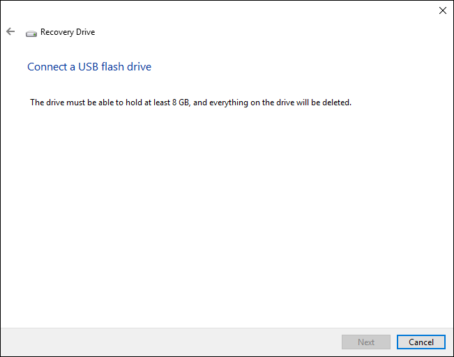Return to the previous wizard page via back arrow
454x357 pixels.
[x=10, y=31]
